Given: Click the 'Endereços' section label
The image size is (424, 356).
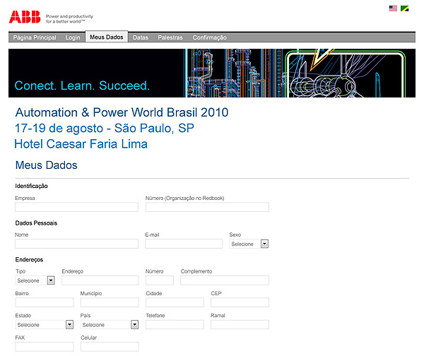Looking at the screenshot, I should click(x=29, y=260).
